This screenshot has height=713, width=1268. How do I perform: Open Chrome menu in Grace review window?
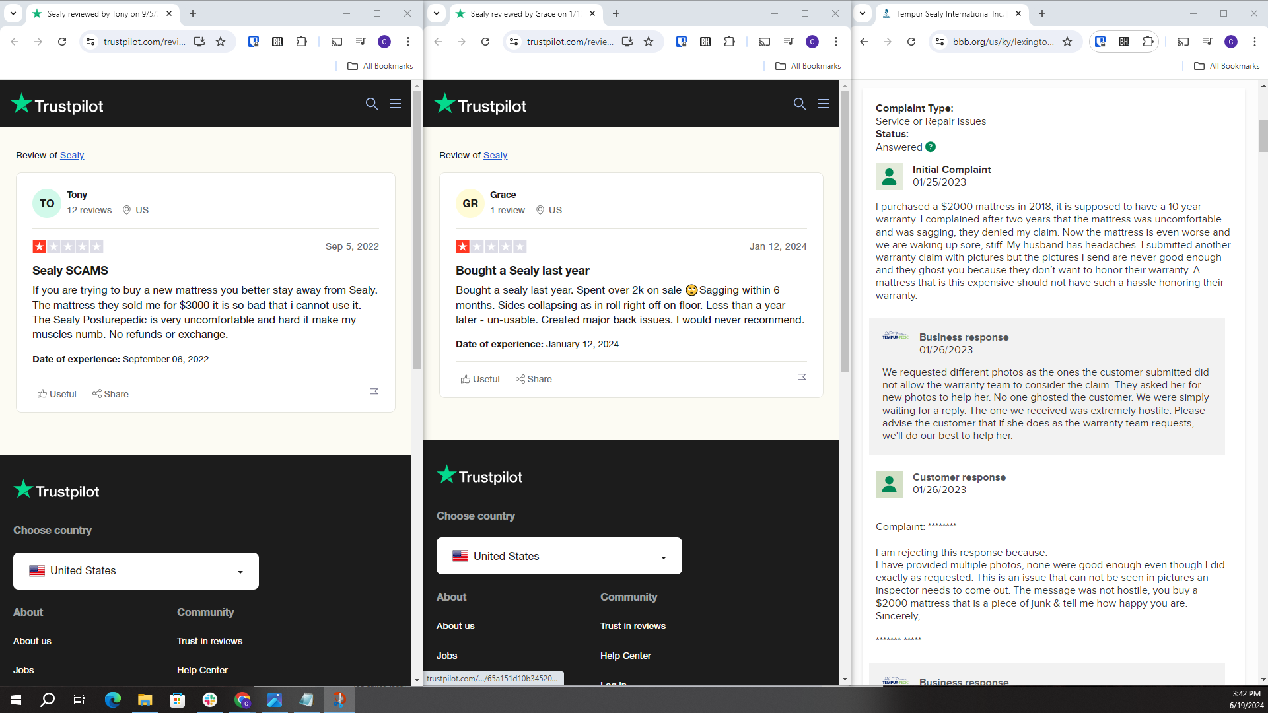pos(836,42)
